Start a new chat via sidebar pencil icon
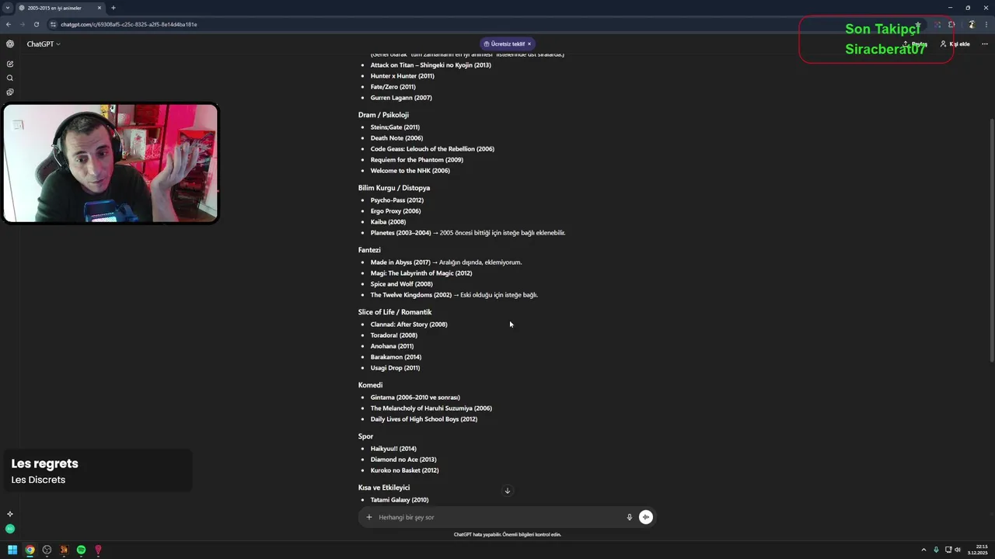995x559 pixels. pos(10,64)
